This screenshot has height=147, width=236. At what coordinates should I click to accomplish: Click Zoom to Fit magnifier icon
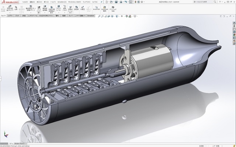coord(99,16)
